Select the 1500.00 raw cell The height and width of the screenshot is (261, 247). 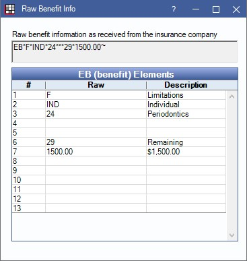pos(96,152)
